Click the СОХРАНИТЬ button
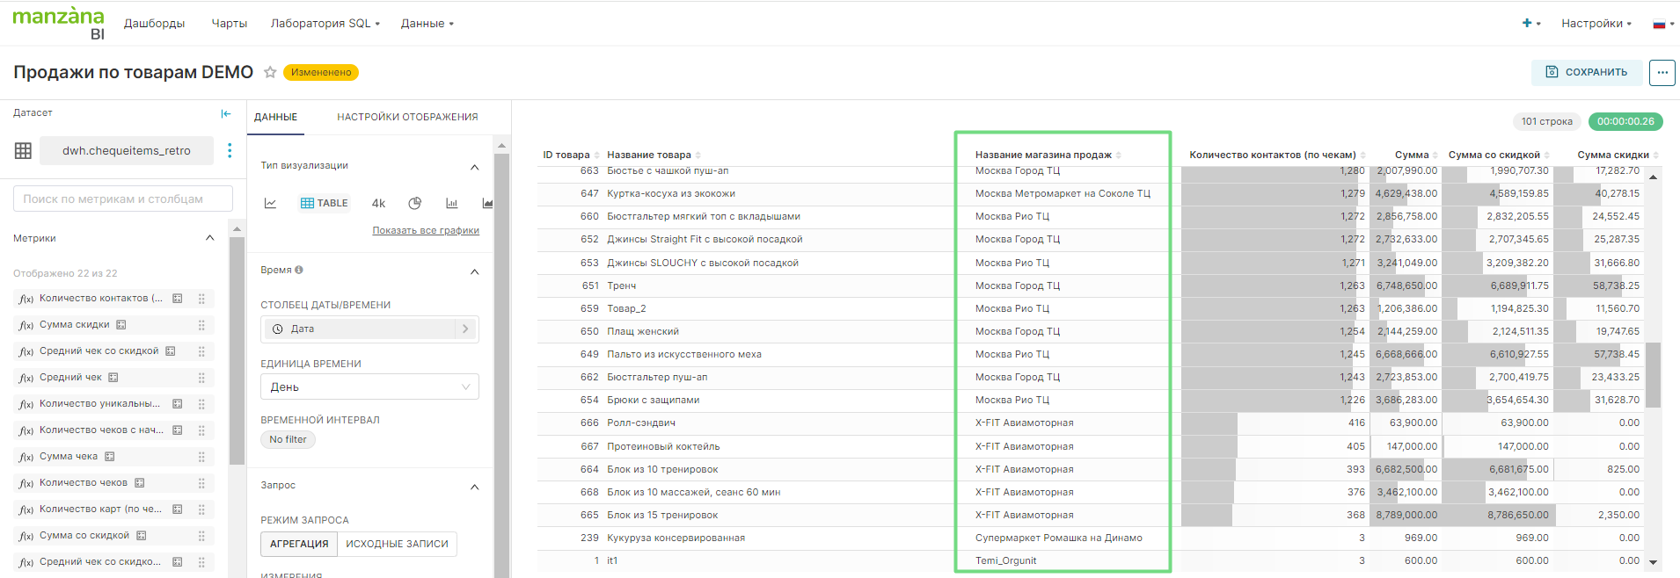Screen dimensions: 1680x578 click(x=1587, y=72)
